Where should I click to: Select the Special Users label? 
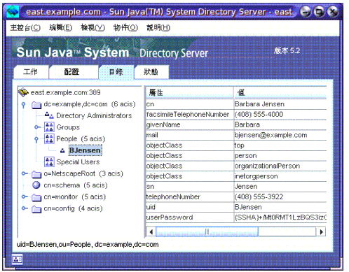tap(78, 162)
